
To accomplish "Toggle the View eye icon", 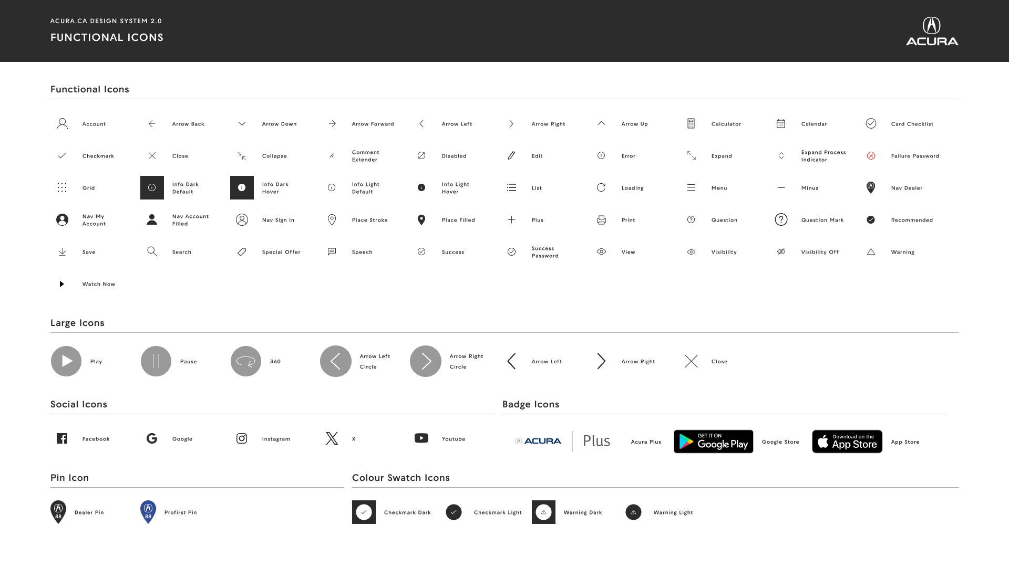I will [601, 251].
